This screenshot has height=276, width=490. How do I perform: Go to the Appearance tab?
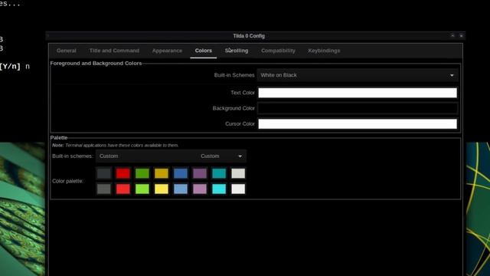coord(167,51)
